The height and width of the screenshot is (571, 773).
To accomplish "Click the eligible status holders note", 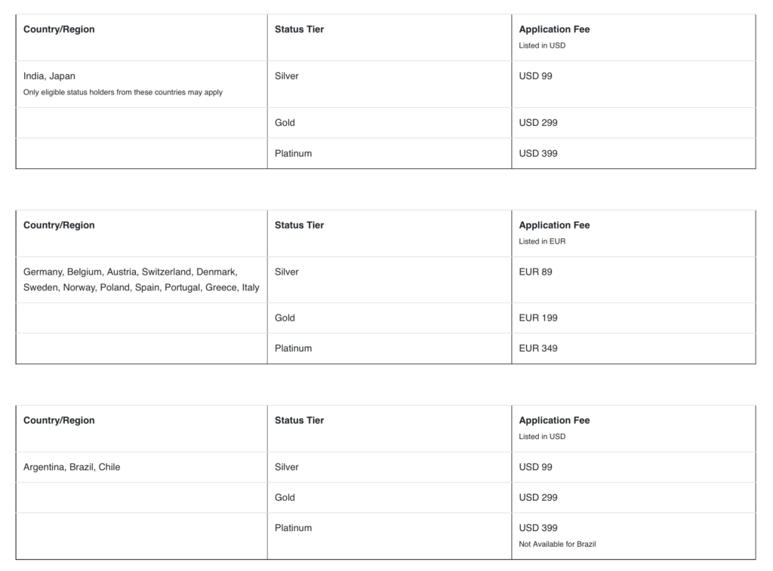I will [123, 92].
